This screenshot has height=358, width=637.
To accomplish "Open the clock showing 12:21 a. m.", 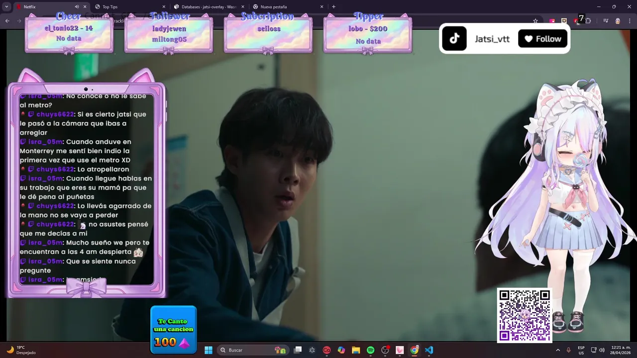I will point(621,350).
